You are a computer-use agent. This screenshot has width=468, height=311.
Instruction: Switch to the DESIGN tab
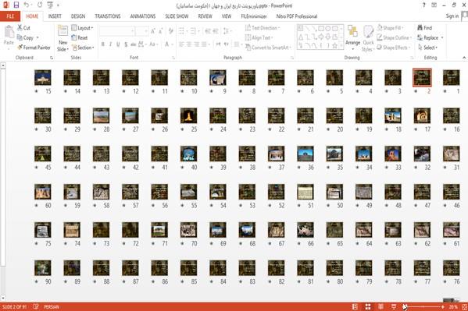78,16
